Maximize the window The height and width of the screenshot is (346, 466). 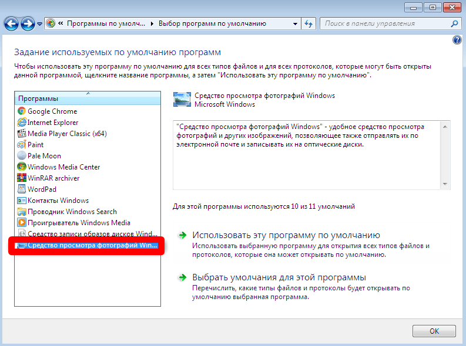point(433,8)
